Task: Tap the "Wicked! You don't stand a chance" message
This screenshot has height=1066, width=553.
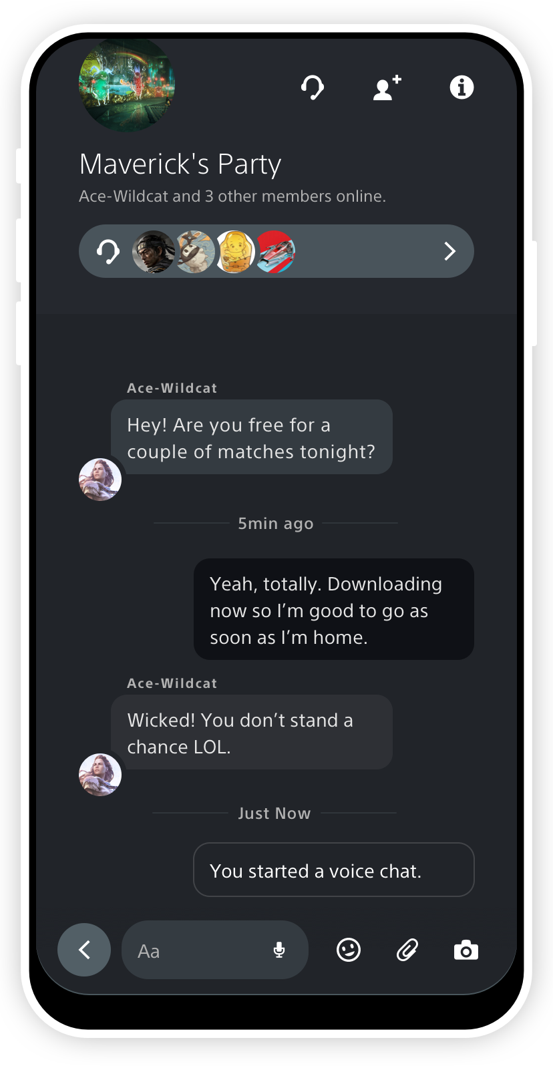Action: pyautogui.click(x=252, y=732)
